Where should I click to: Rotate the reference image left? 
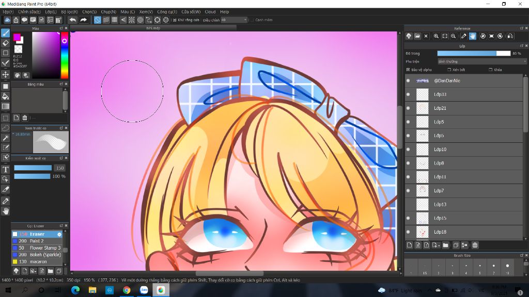click(x=483, y=36)
